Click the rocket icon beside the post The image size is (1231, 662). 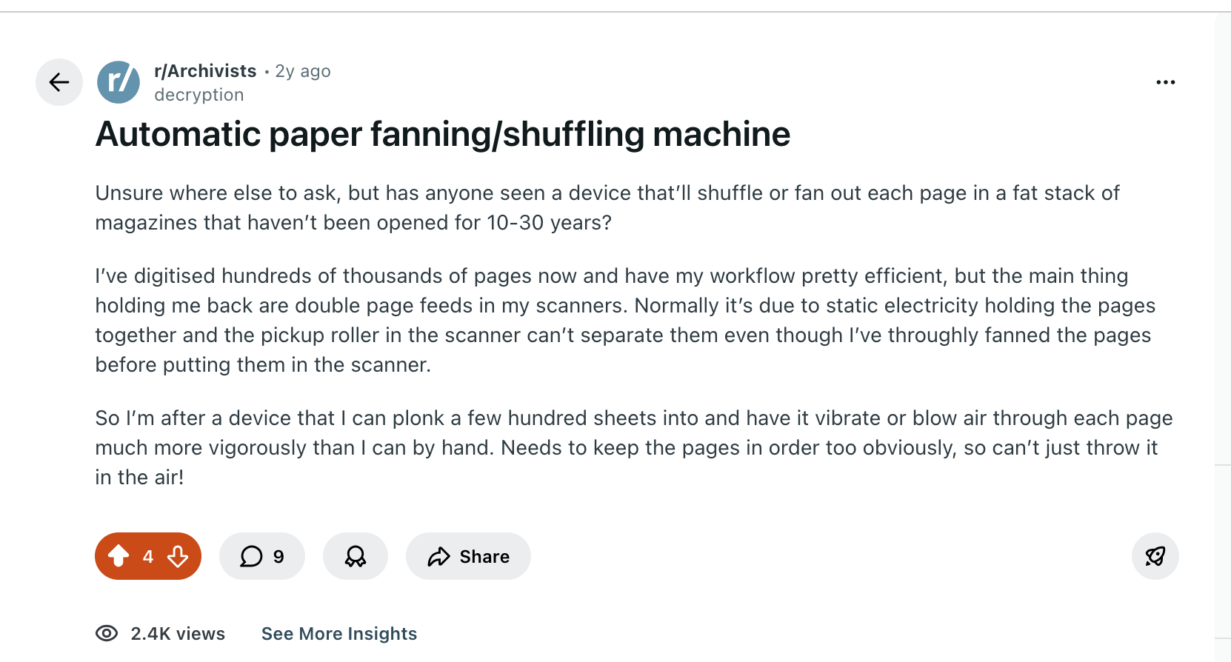(x=1155, y=556)
